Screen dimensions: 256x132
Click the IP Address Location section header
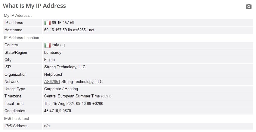pos(23,38)
